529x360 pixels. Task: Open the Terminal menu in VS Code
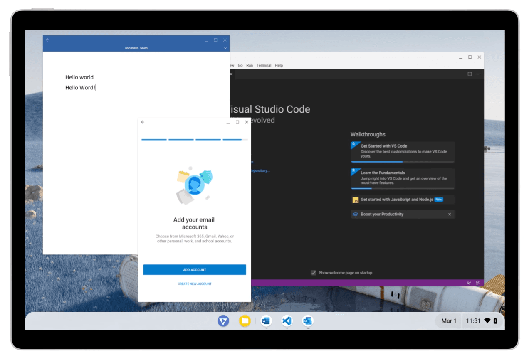point(264,66)
